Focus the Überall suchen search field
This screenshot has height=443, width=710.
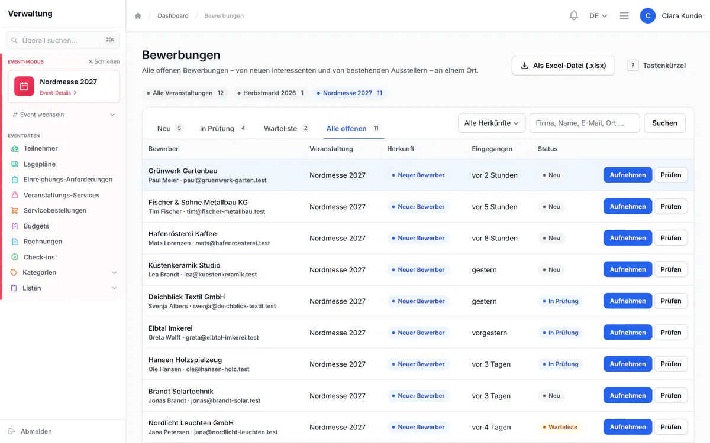(63, 40)
